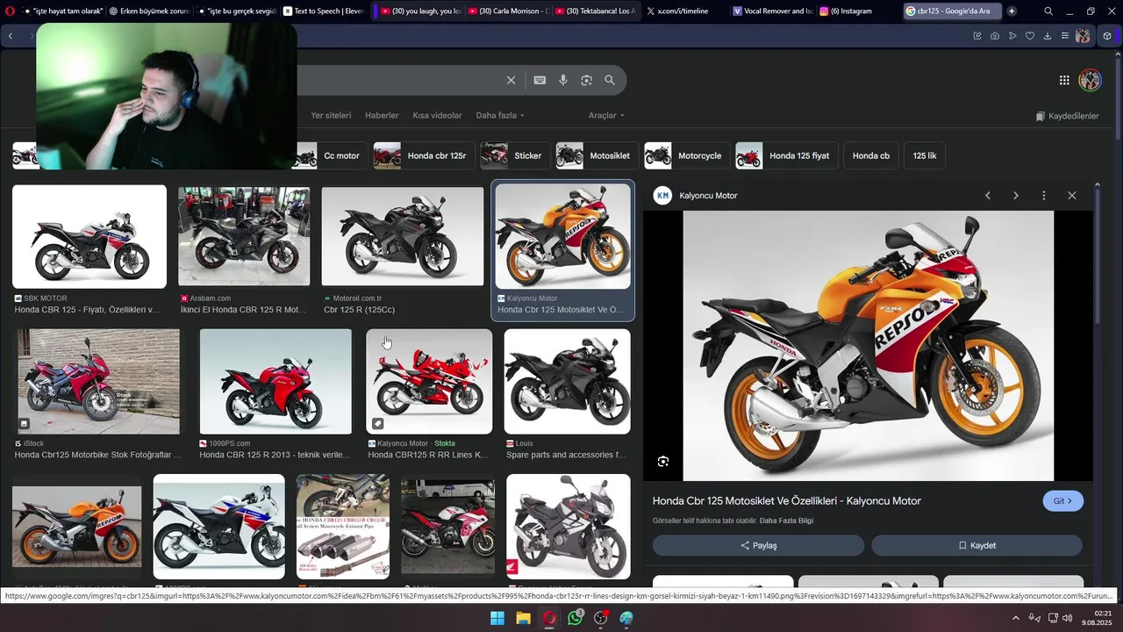Select the Motorcycle filter chip
The width and height of the screenshot is (1123, 632).
(687, 155)
